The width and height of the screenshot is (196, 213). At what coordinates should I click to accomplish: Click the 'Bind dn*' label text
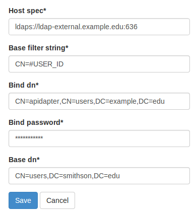24,85
